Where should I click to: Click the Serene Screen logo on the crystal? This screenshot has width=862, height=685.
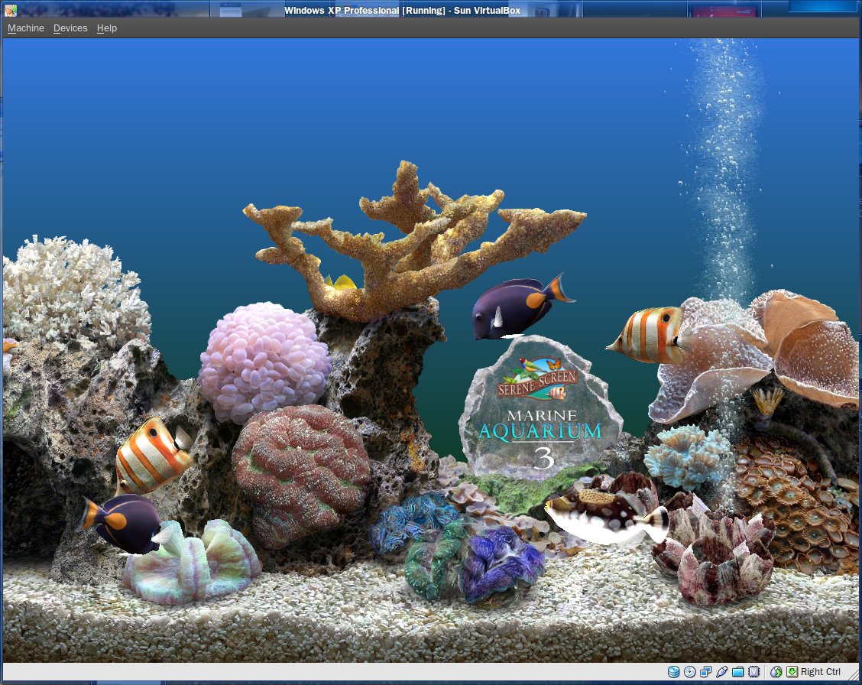538,378
